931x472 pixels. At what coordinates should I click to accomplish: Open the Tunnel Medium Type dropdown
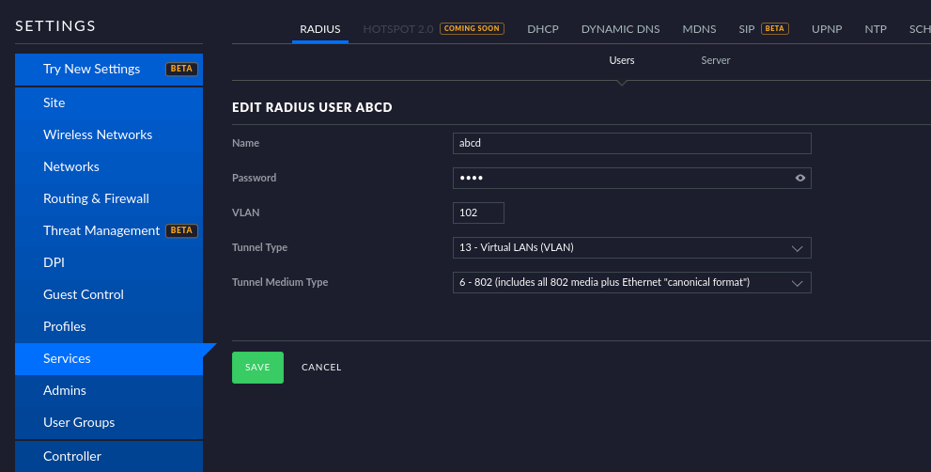[631, 282]
